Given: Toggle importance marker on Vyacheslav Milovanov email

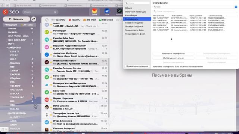Looking at the screenshot, I should 51,62.
